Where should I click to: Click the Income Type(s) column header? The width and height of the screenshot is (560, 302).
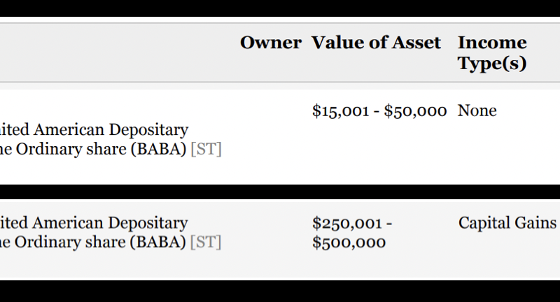(492, 53)
